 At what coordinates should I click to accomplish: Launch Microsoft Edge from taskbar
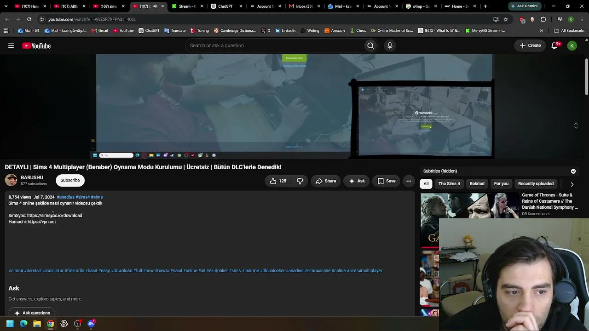coord(23,324)
